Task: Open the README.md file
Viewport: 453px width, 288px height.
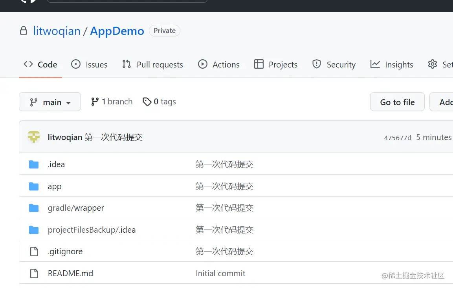Action: click(x=70, y=273)
